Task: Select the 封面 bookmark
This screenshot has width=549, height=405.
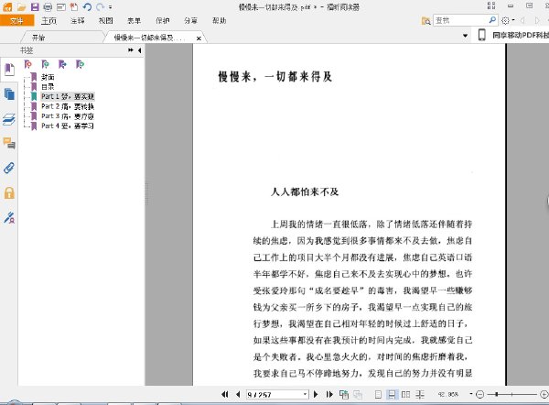Action: point(48,77)
